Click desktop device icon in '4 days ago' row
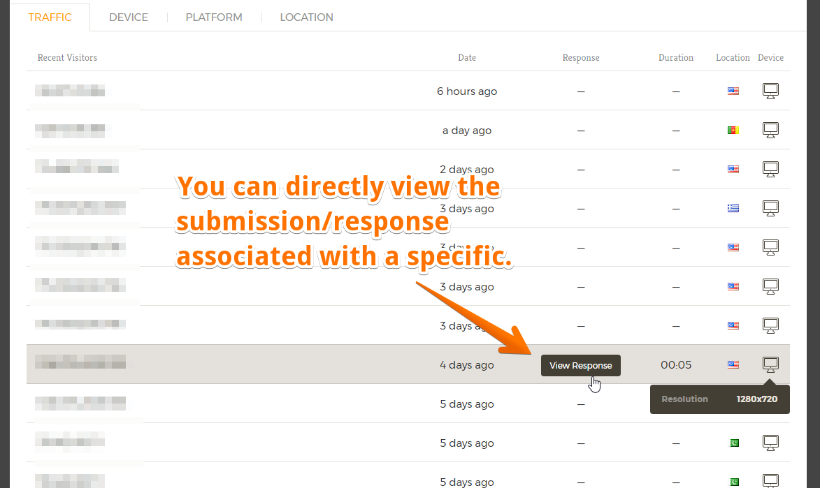 [x=770, y=364]
